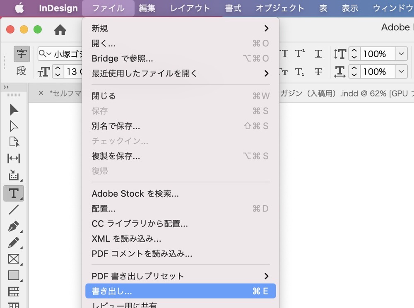Click the font size stepper arrows

click(58, 72)
